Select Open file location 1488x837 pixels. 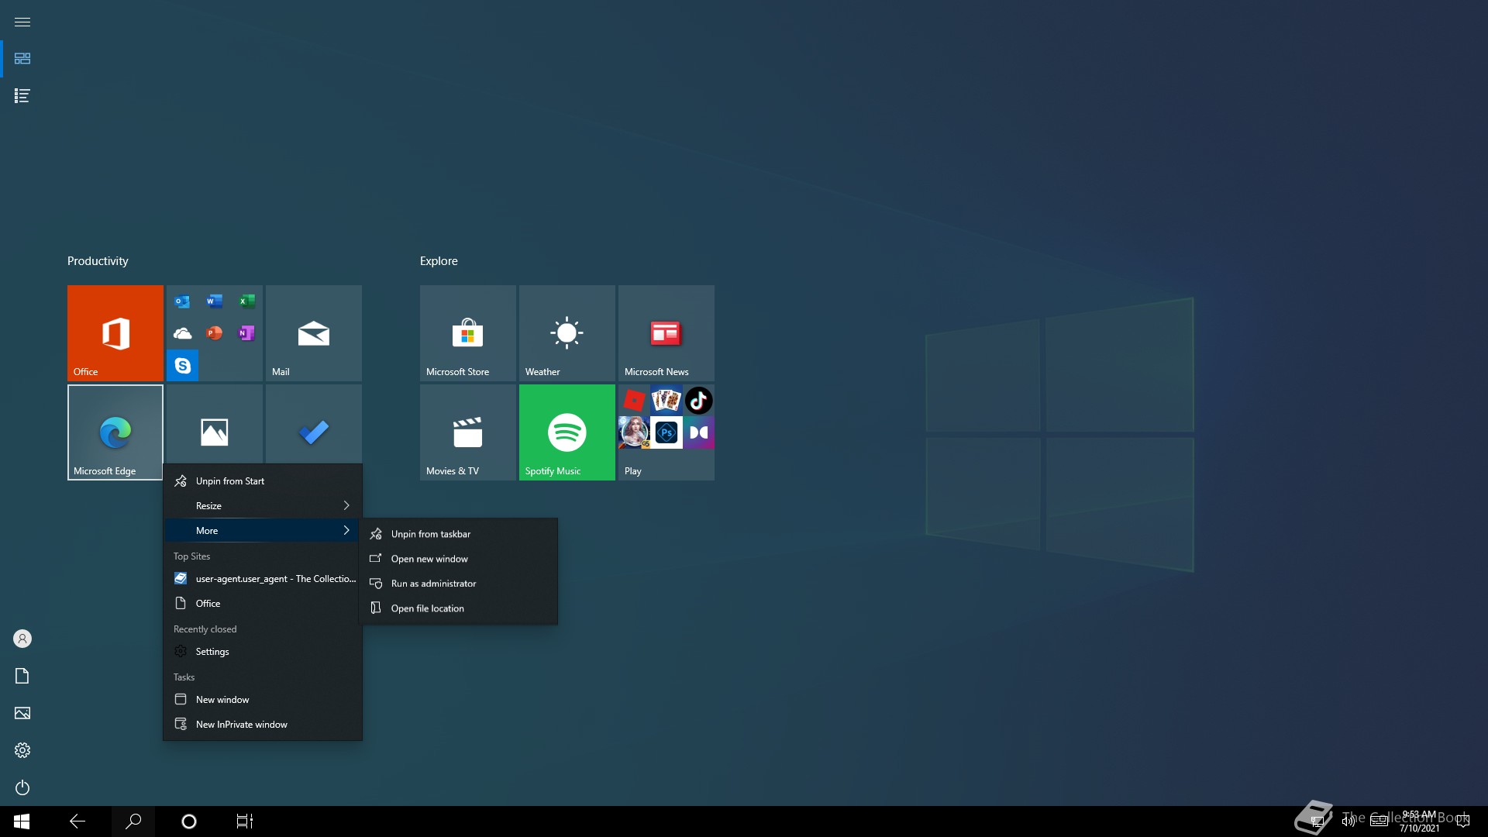tap(459, 608)
